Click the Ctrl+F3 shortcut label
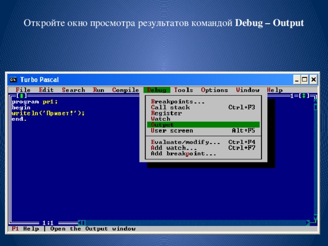The height and width of the screenshot is (246, 328). pyautogui.click(x=241, y=108)
